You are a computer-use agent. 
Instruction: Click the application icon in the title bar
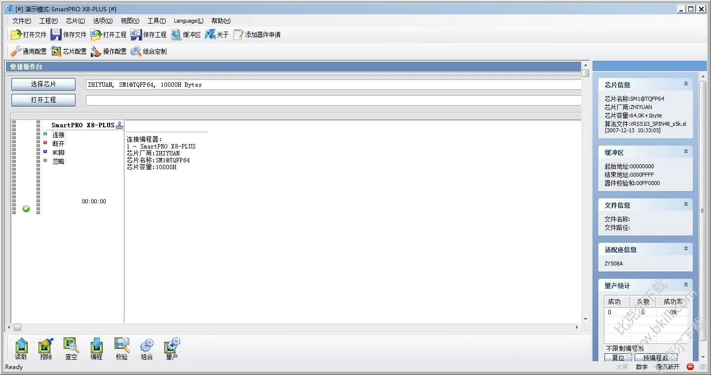(x=9, y=9)
